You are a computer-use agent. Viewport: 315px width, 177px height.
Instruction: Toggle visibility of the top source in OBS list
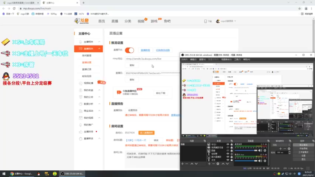click(228, 144)
